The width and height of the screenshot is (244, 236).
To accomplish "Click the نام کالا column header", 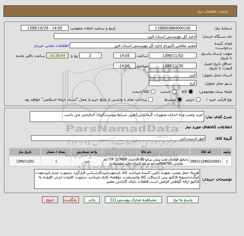I will [146, 152].
